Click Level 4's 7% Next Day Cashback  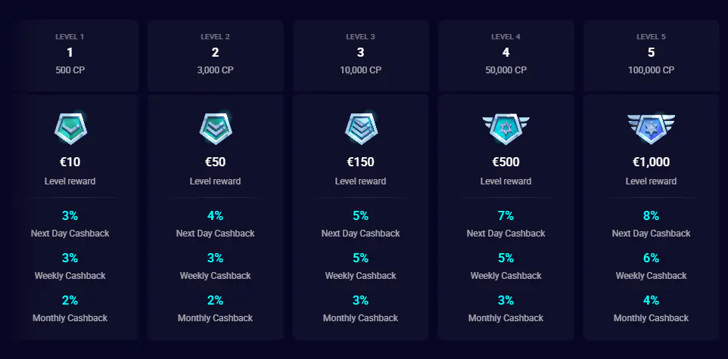click(x=506, y=215)
